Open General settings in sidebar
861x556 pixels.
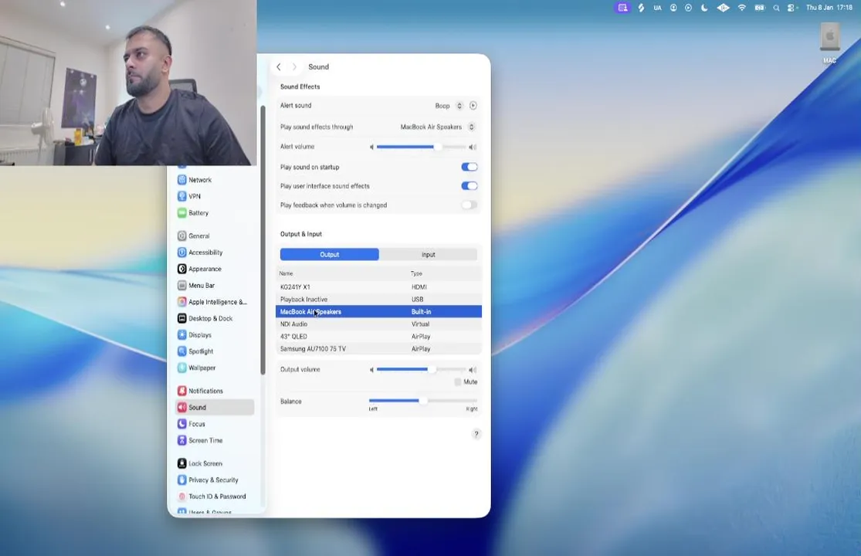click(x=194, y=236)
